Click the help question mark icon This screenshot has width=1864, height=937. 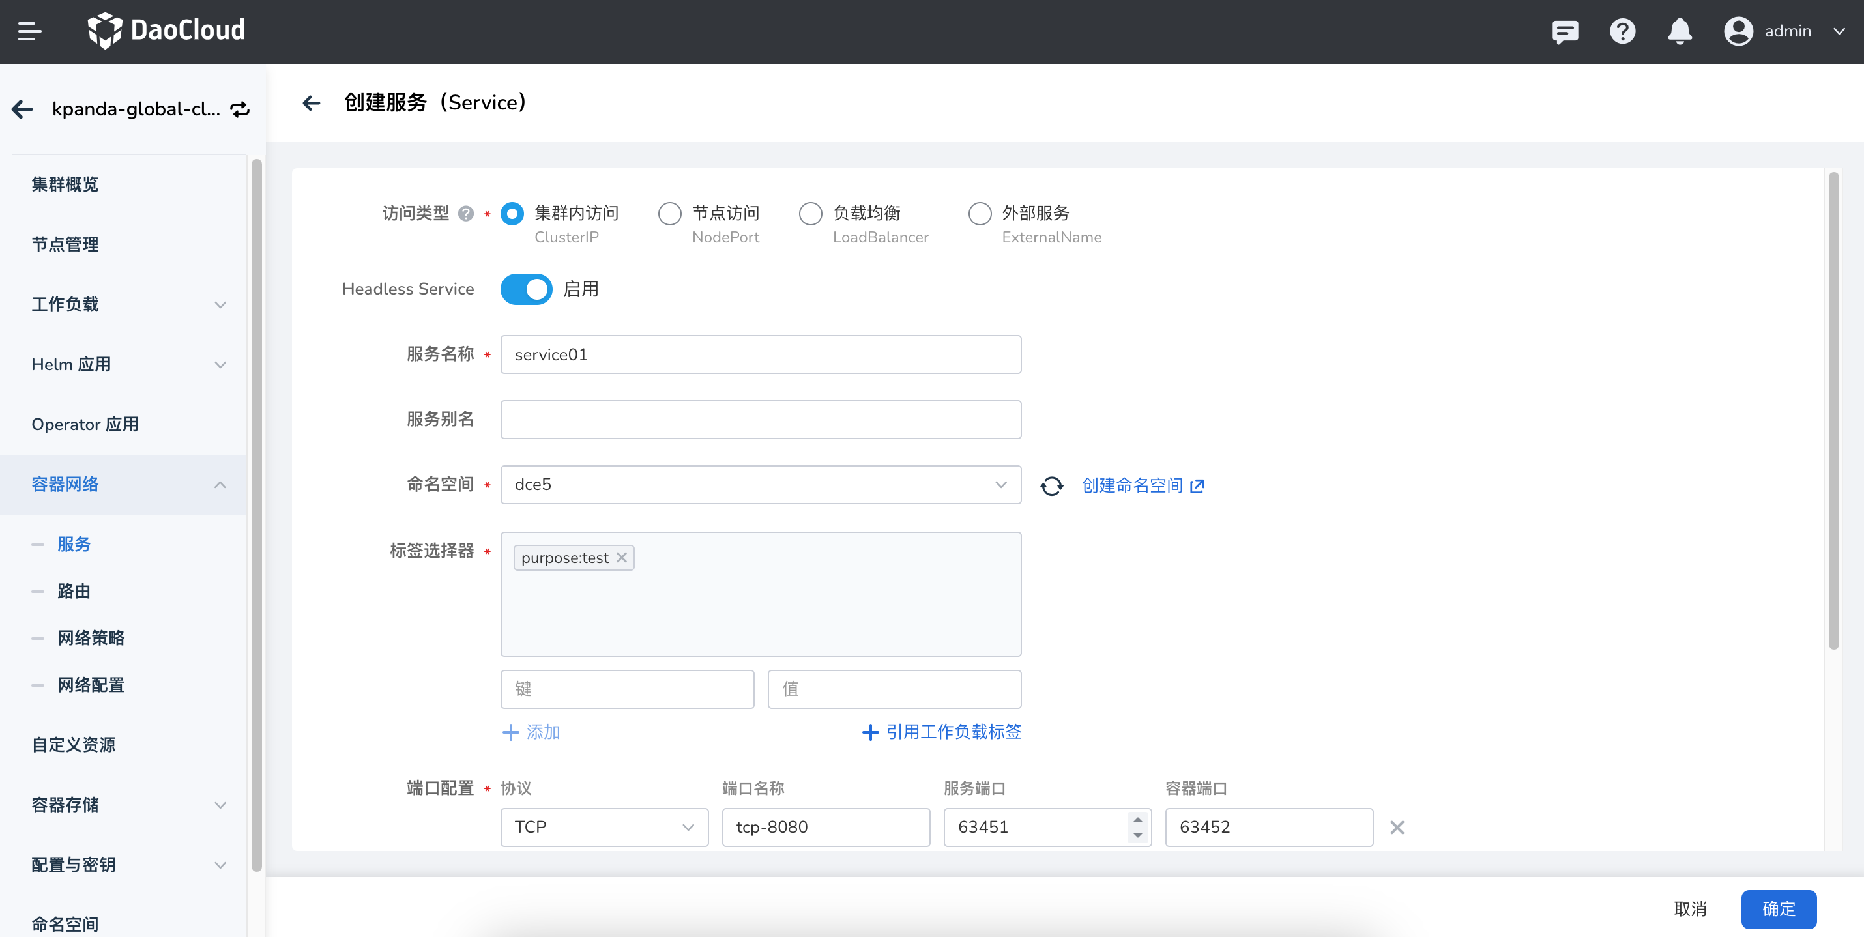pos(1622,31)
